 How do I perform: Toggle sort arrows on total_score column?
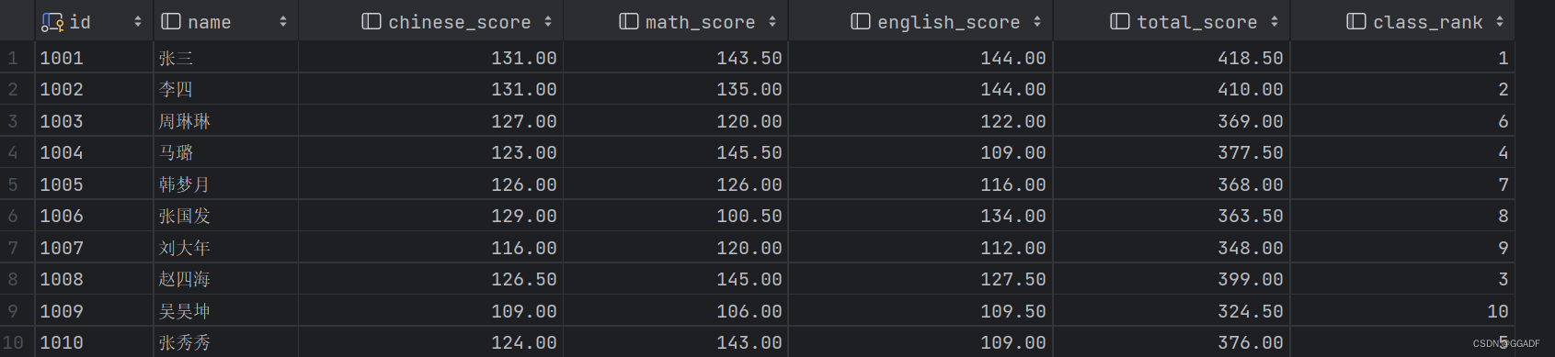pos(1275,21)
